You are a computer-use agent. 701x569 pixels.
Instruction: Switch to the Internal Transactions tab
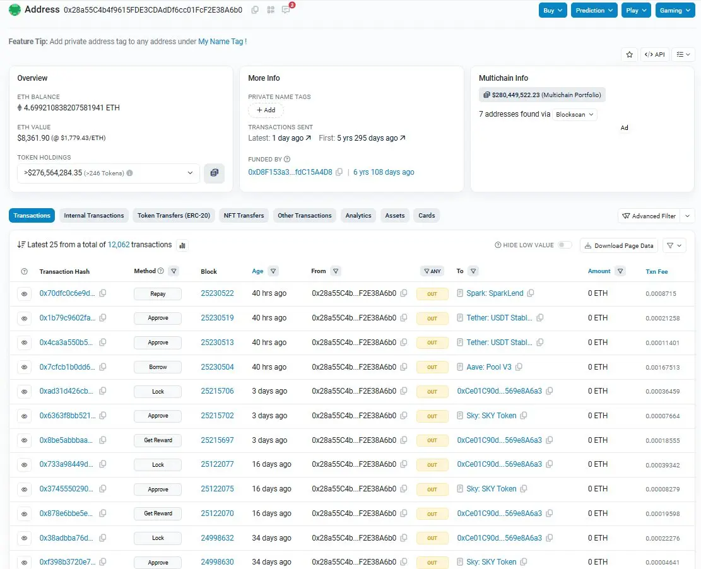click(94, 216)
